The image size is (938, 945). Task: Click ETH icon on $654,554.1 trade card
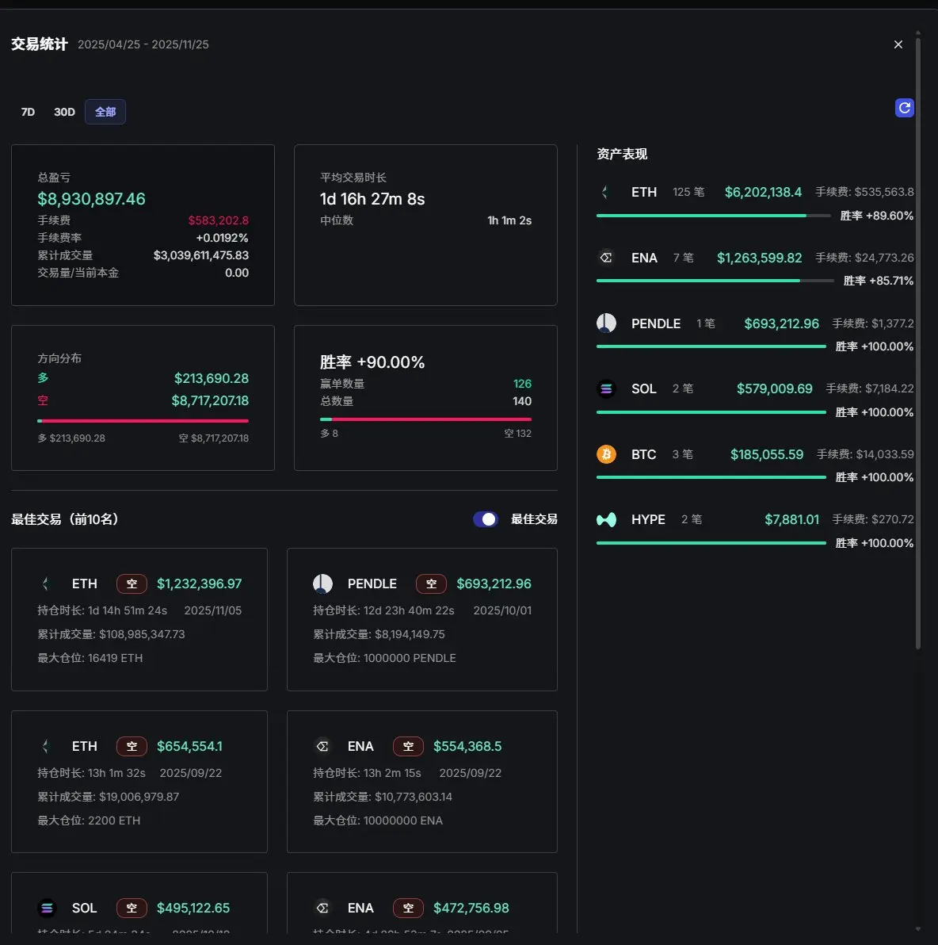click(47, 746)
